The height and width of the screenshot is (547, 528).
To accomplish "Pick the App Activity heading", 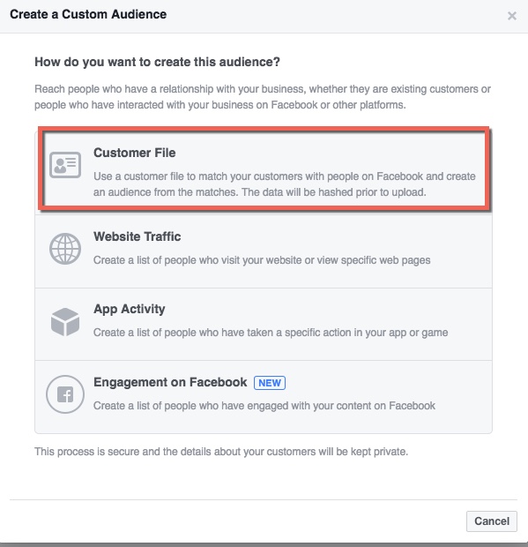I will [130, 309].
